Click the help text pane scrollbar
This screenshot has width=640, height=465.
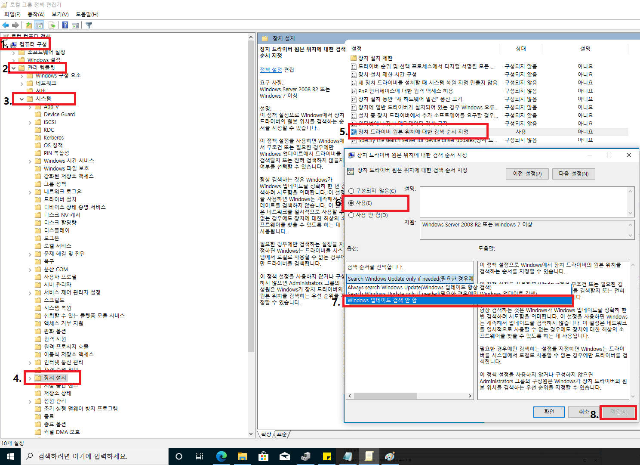click(632, 330)
